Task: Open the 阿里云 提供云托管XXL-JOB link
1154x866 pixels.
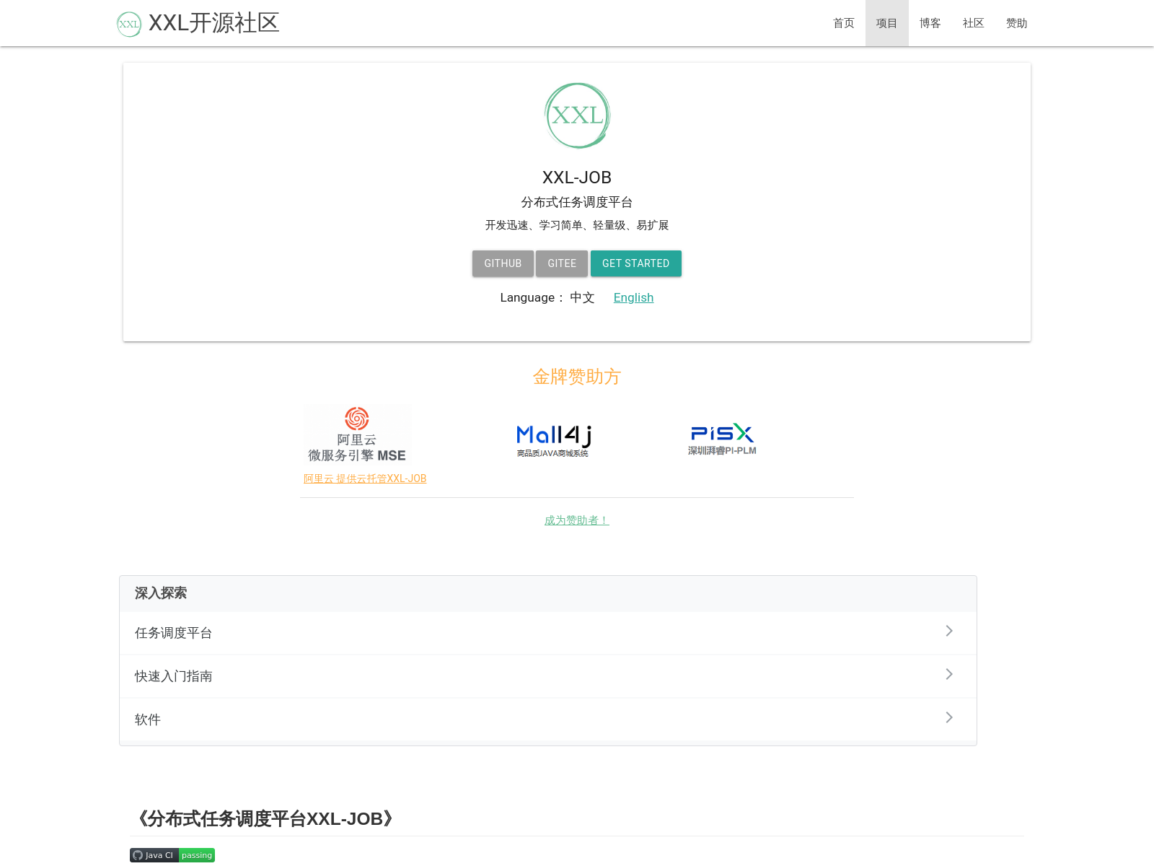Action: click(x=365, y=478)
